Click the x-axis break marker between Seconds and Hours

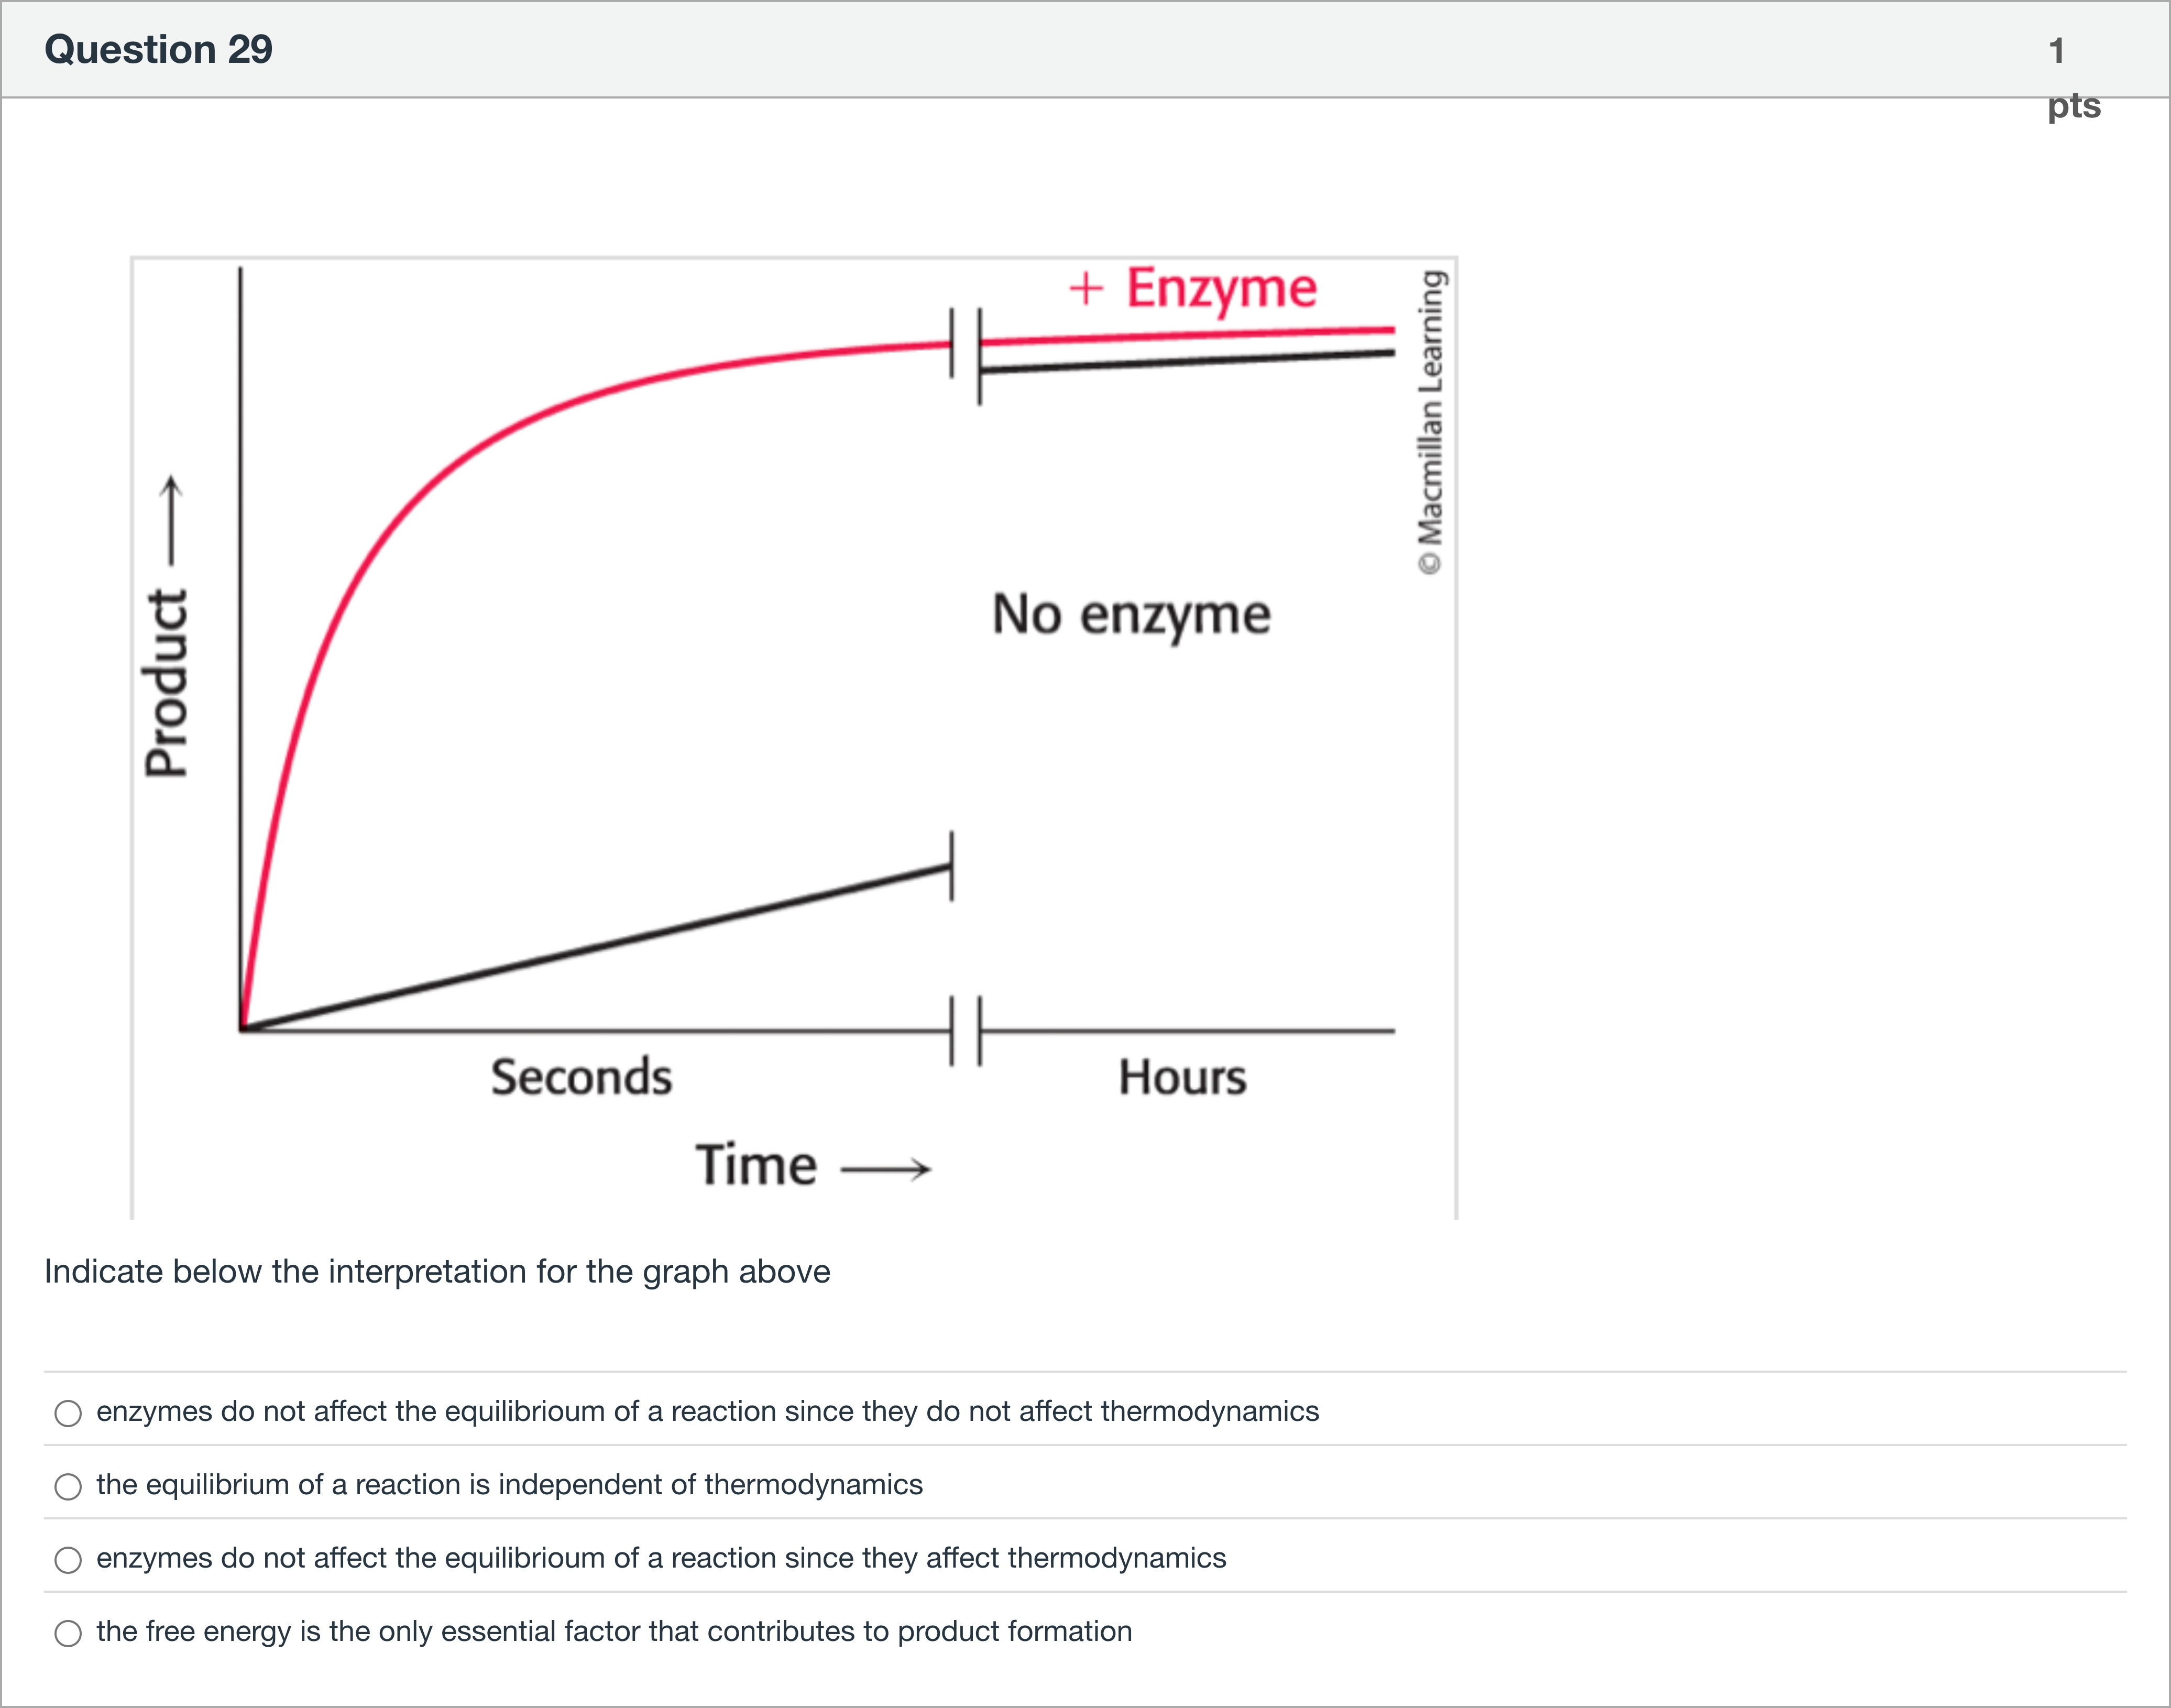click(966, 1030)
